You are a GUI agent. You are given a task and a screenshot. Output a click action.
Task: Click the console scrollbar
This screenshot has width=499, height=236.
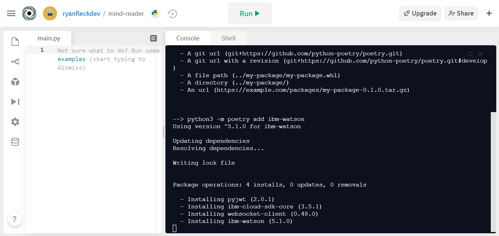pyautogui.click(x=494, y=172)
